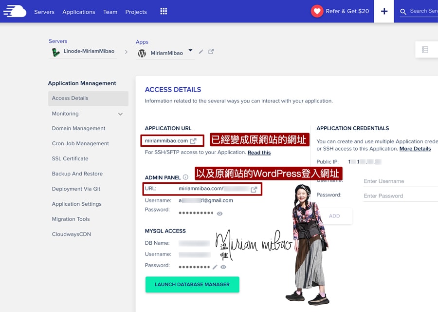Image resolution: width=438 pixels, height=312 pixels.
Task: Select Access Details in sidebar
Action: click(88, 98)
